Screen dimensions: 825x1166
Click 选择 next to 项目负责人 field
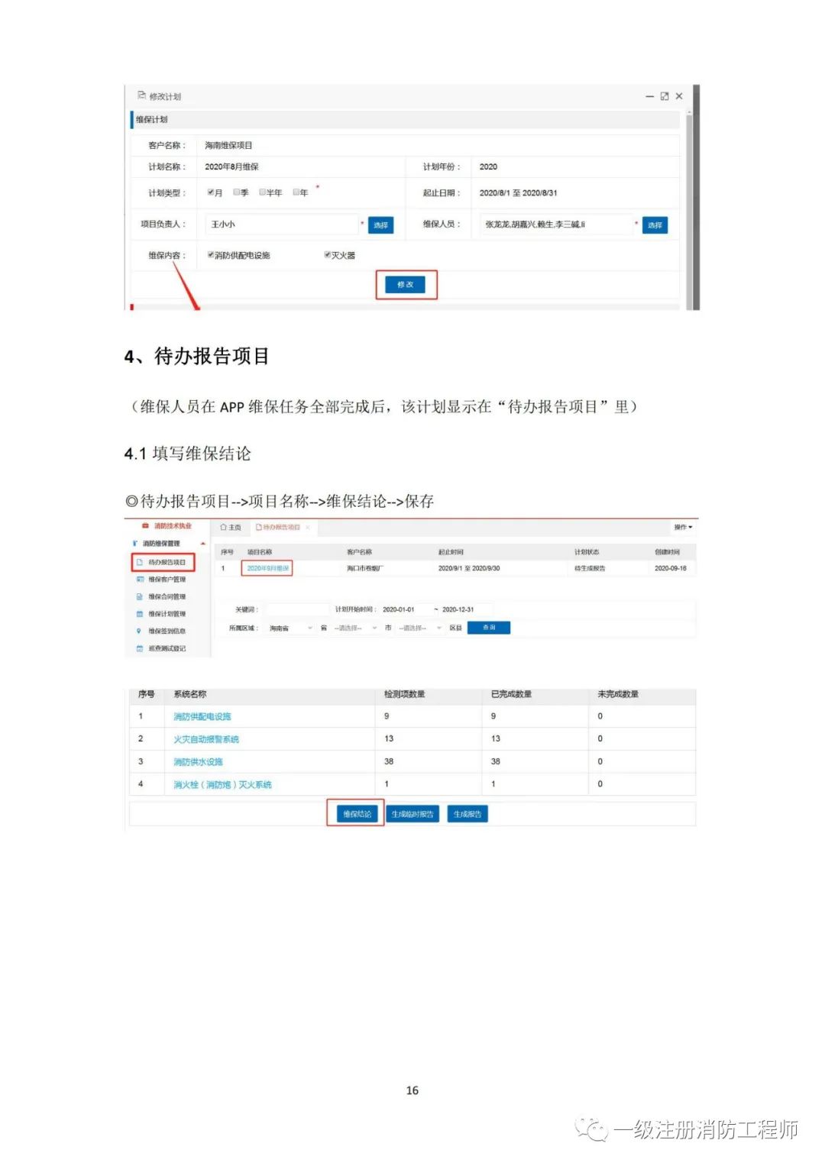(x=380, y=225)
